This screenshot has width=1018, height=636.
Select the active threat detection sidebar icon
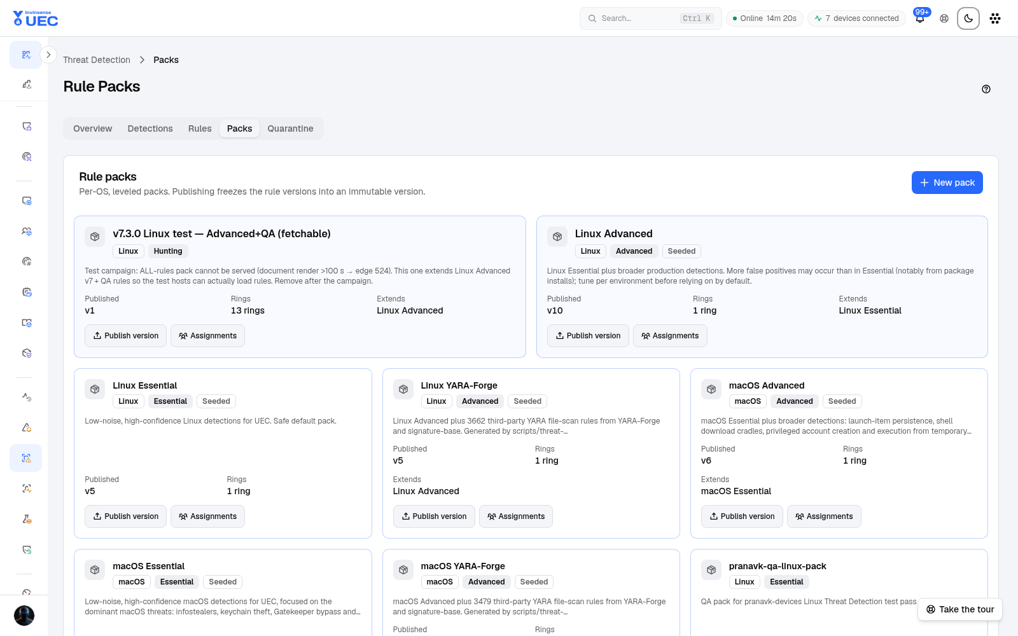click(26, 458)
